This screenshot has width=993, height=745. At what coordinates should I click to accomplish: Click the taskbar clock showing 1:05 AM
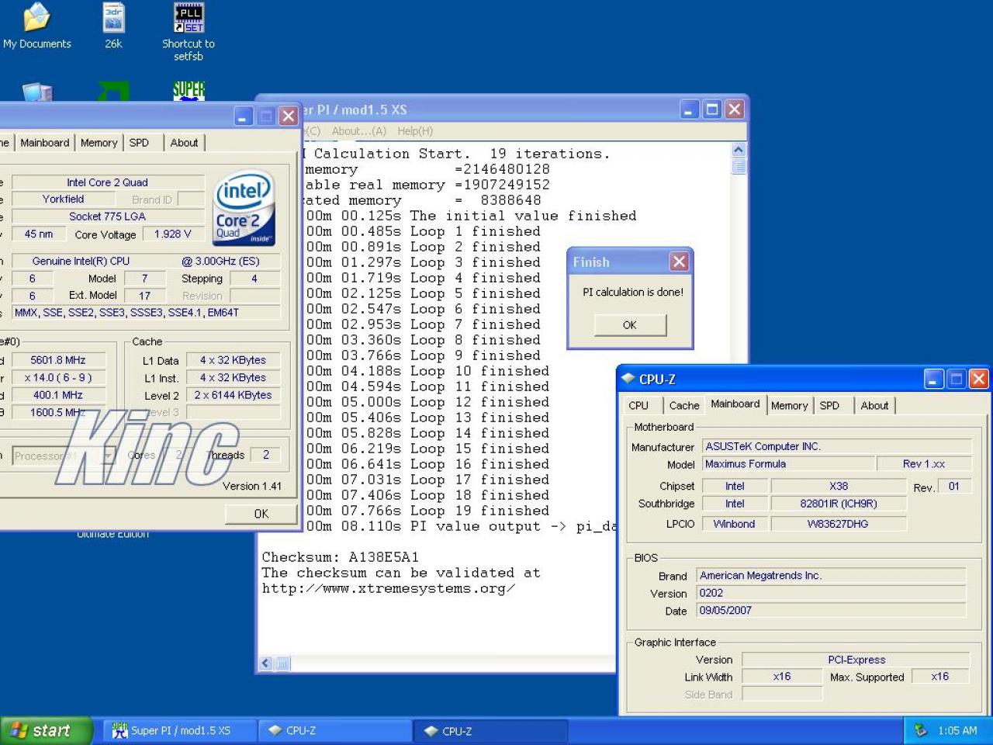(x=957, y=730)
